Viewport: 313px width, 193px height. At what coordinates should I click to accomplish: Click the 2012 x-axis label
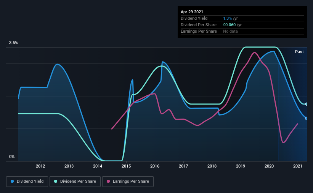(40, 166)
